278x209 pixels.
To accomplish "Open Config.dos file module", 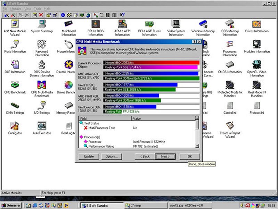I will click(x=15, y=128).
